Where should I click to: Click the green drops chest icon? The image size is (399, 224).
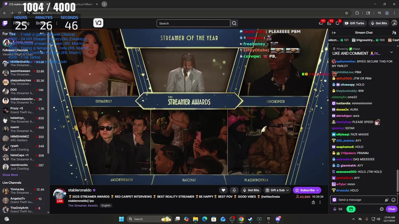point(351,209)
